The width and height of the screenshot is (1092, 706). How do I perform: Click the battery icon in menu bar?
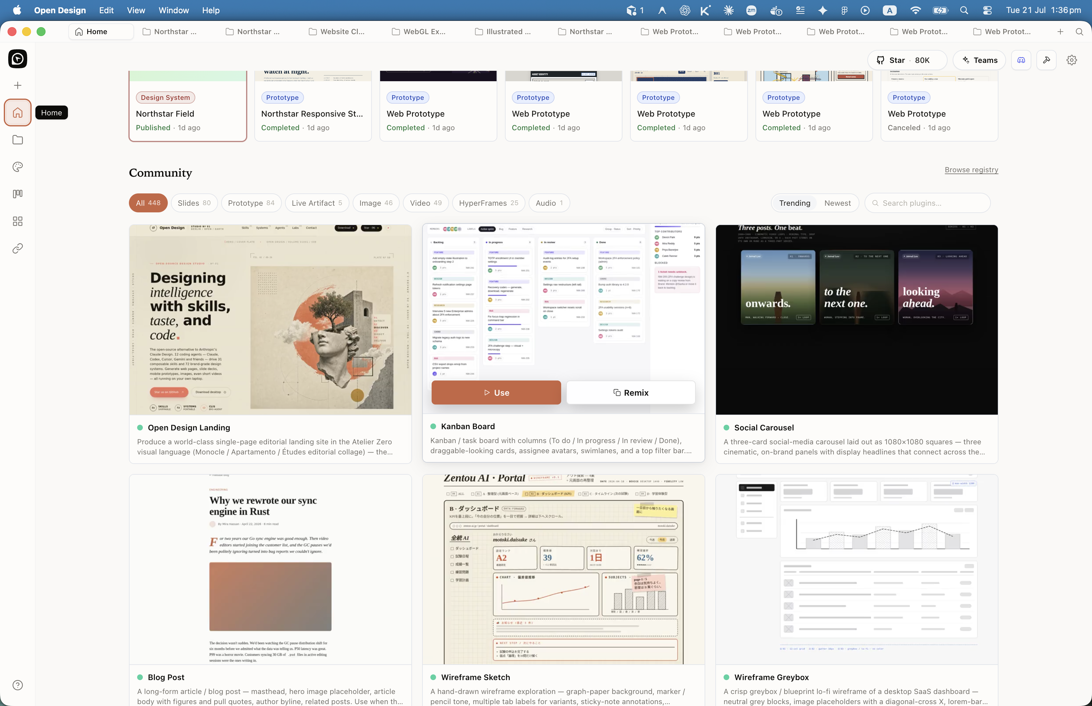coord(940,10)
